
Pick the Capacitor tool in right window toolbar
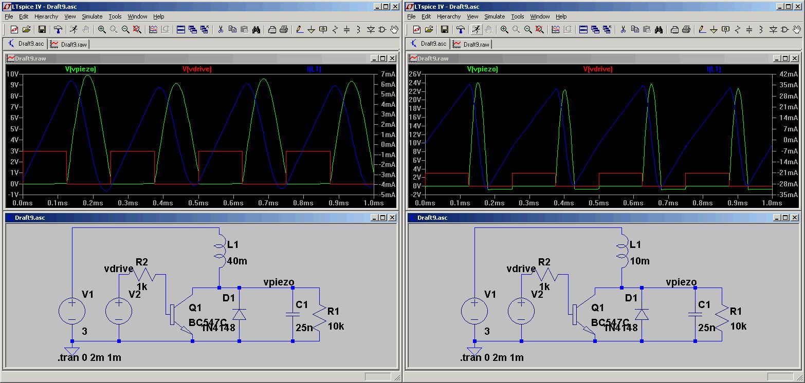point(749,30)
